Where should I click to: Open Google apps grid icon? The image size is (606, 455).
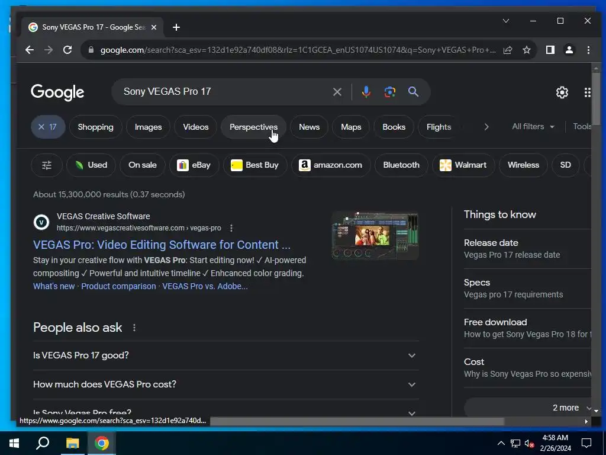point(588,92)
